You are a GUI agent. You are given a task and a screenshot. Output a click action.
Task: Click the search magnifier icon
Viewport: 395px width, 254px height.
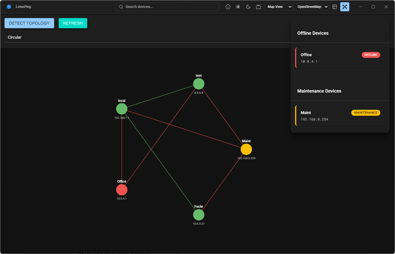[x=121, y=6]
